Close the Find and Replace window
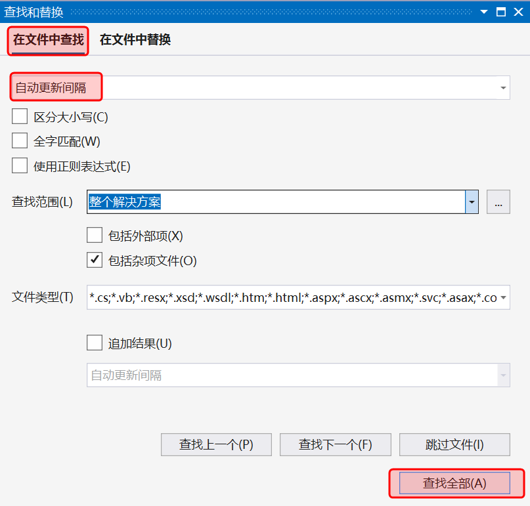 tap(518, 12)
